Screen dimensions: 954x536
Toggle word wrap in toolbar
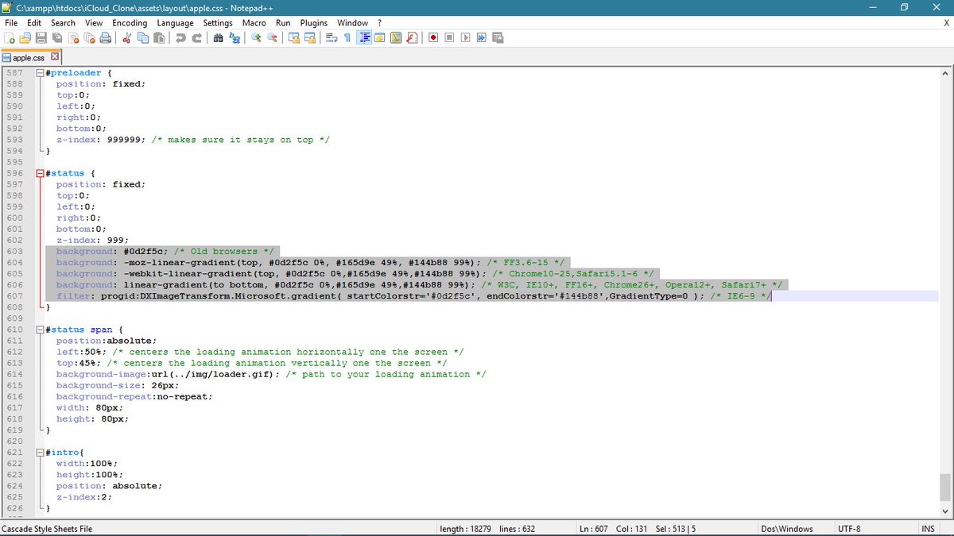pyautogui.click(x=332, y=37)
